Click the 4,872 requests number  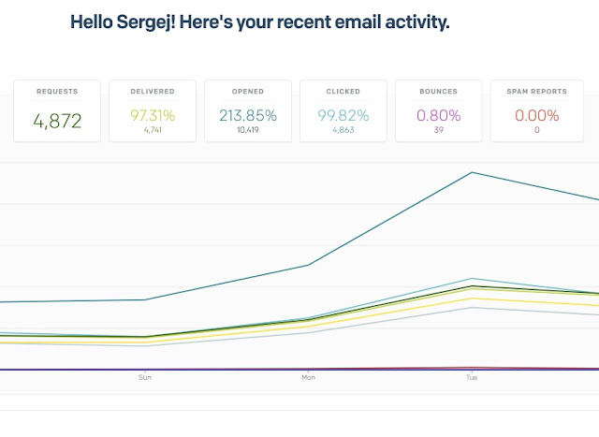pos(57,121)
